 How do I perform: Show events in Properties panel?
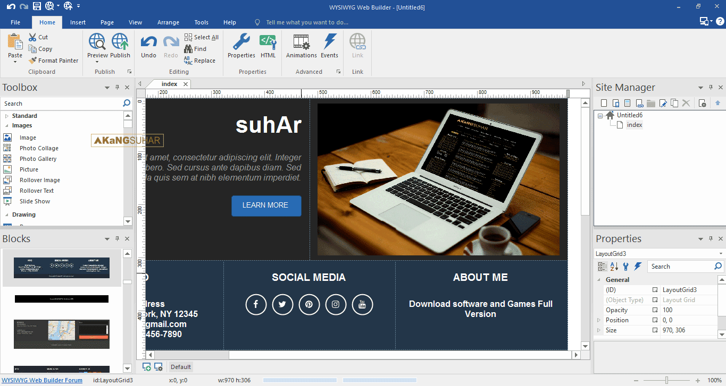638,267
